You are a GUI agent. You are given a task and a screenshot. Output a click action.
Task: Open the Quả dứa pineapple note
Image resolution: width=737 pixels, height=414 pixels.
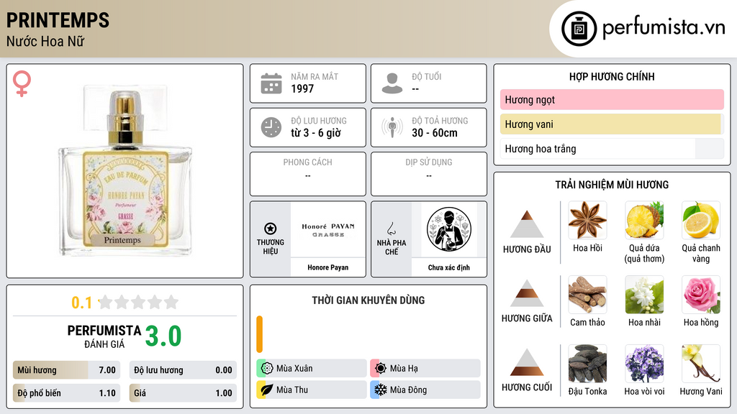644,220
